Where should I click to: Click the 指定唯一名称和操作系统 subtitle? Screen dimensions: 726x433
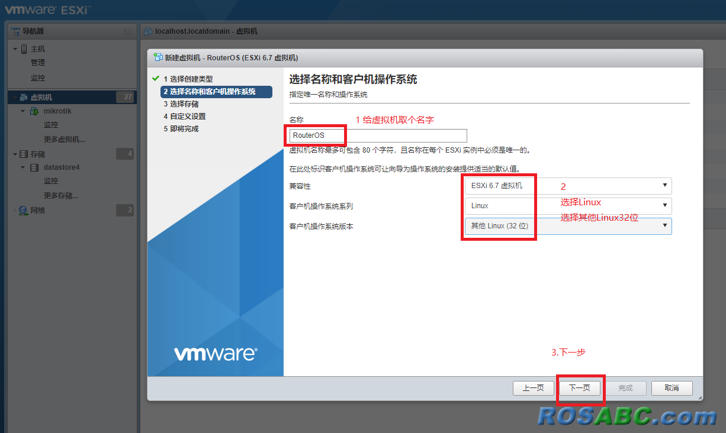coord(328,94)
